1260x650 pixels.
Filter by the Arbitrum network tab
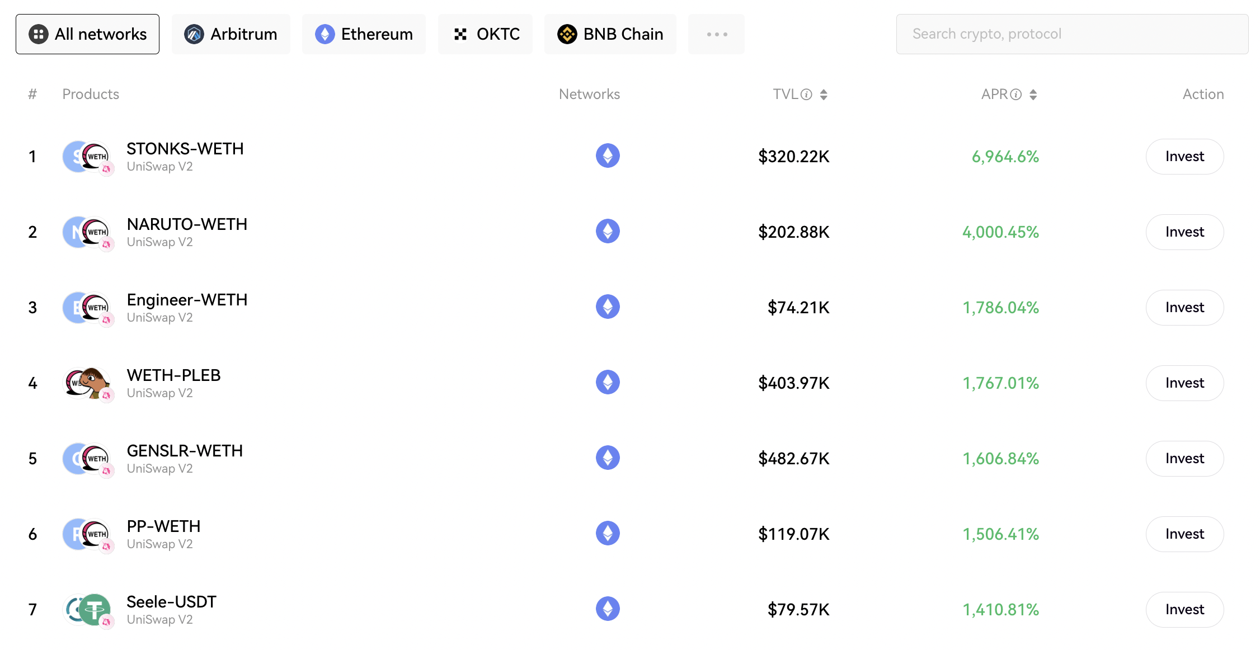231,34
